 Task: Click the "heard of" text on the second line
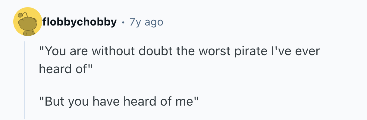pyautogui.click(x=63, y=69)
